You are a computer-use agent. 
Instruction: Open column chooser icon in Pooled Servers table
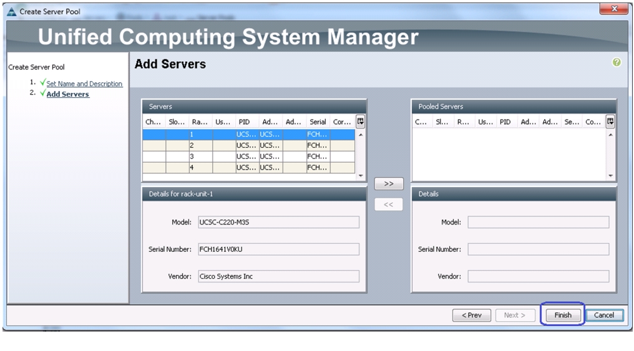pos(610,121)
